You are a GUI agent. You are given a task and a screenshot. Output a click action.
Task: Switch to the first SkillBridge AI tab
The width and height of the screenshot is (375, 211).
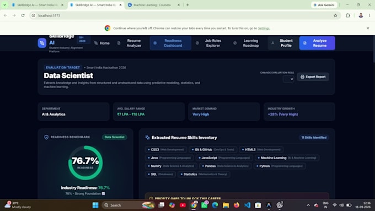37,5
